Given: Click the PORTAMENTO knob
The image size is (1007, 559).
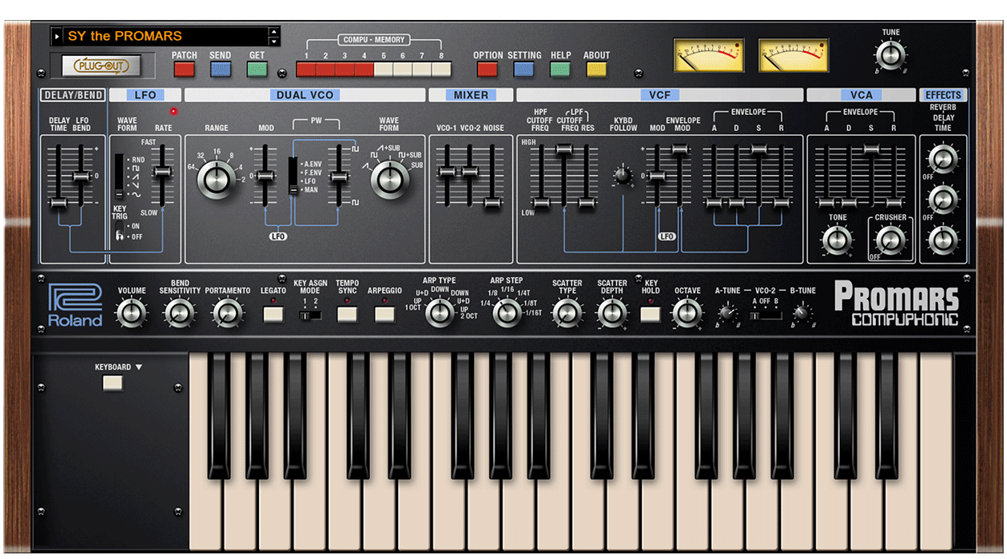Looking at the screenshot, I should click(228, 313).
